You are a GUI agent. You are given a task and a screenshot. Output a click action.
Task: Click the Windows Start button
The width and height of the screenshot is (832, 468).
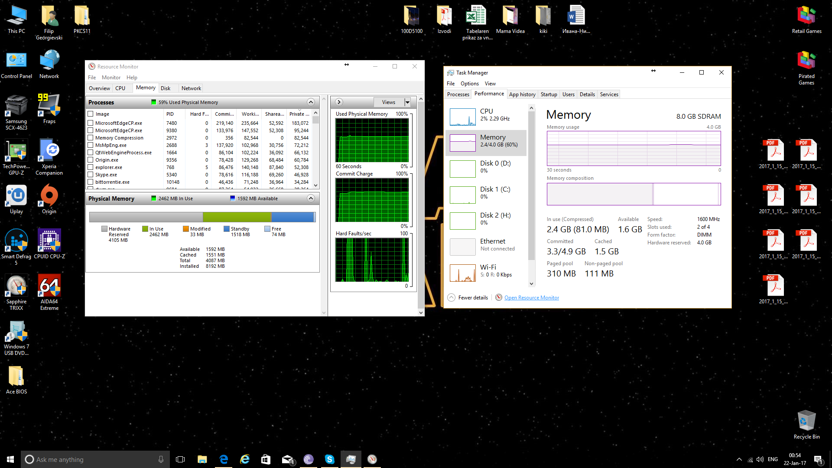tap(10, 459)
